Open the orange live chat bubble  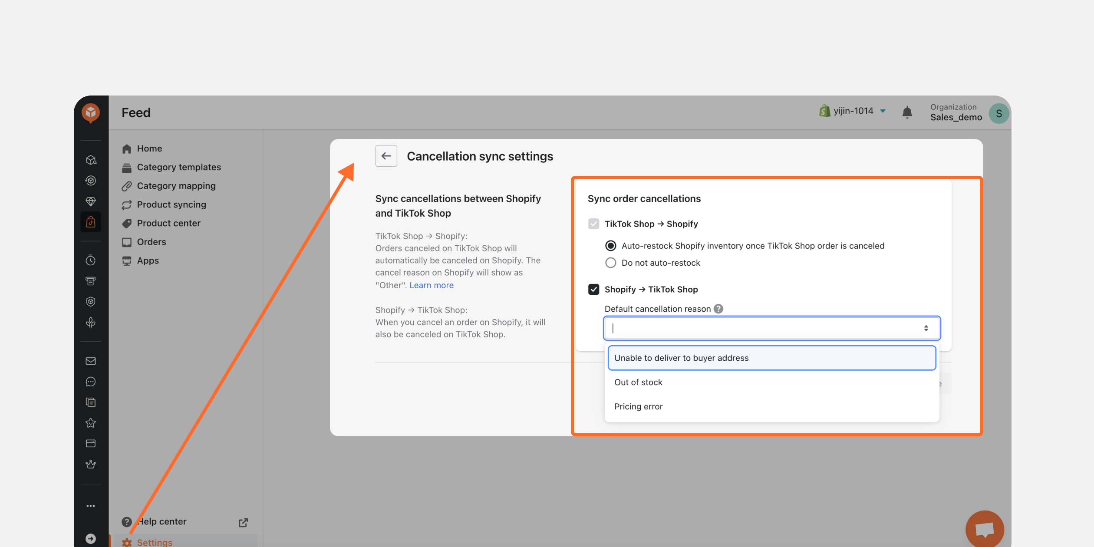[985, 529]
